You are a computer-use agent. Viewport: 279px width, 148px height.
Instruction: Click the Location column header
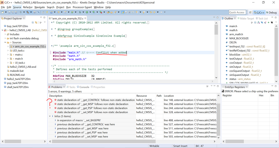tap(190, 96)
